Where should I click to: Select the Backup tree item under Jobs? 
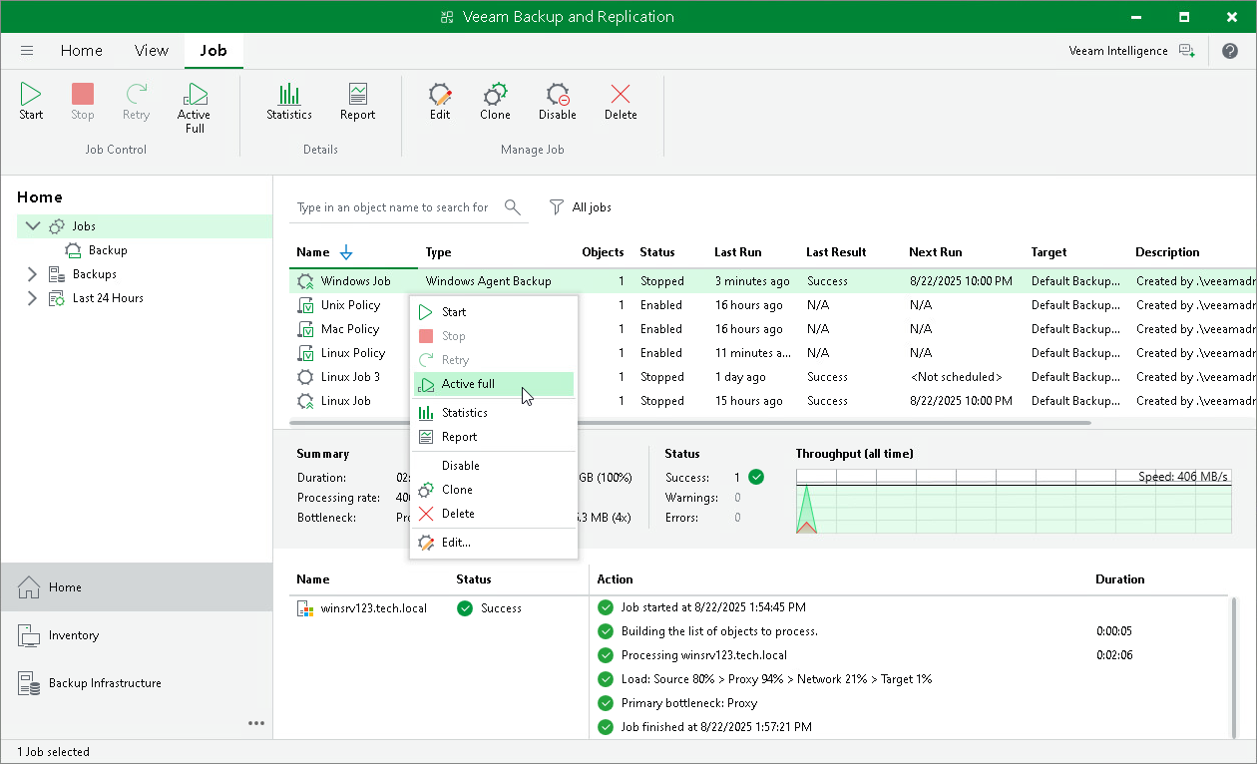point(108,250)
